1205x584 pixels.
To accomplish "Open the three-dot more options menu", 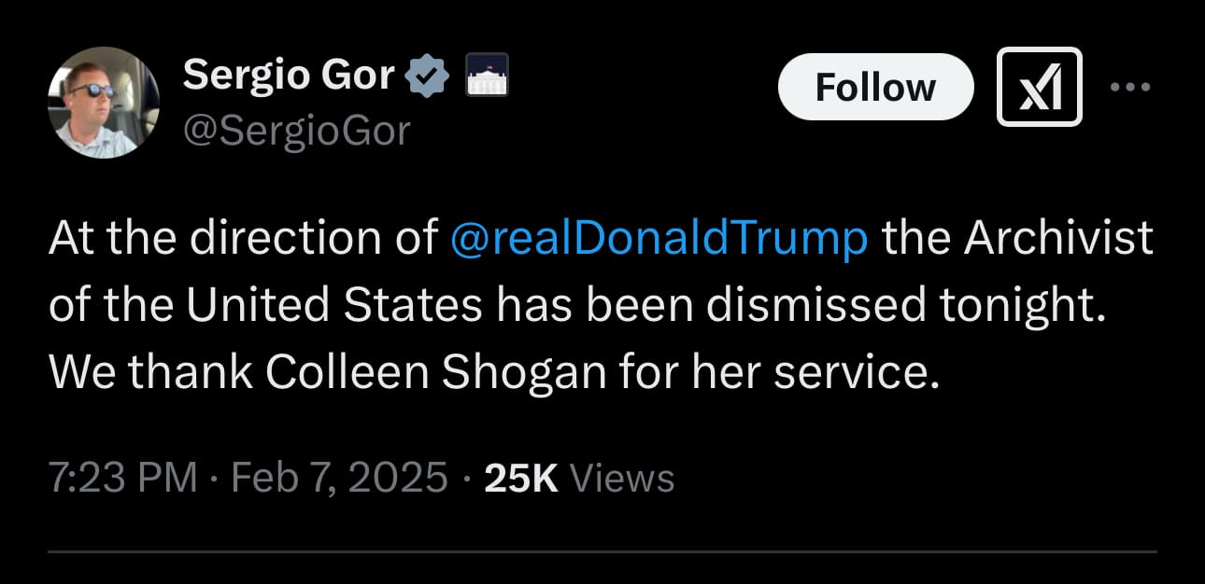I will (1130, 87).
